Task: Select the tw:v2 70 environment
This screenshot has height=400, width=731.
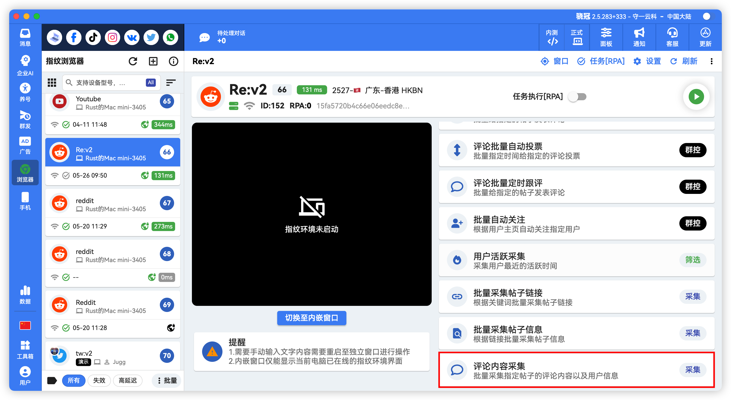Action: pos(113,356)
